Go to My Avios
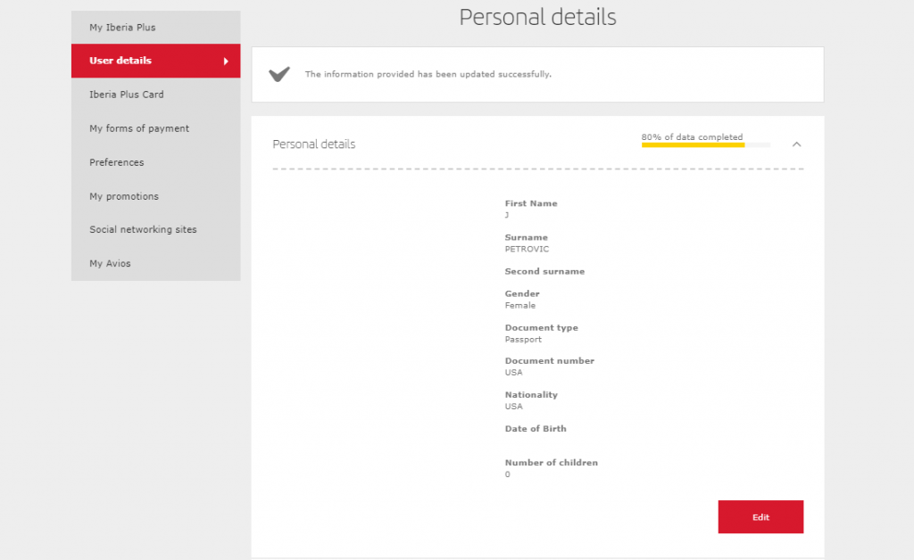 tap(155, 263)
